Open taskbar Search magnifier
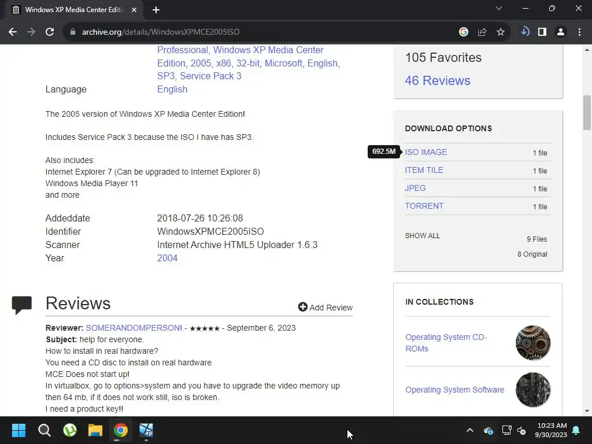The image size is (592, 444). pos(44,430)
